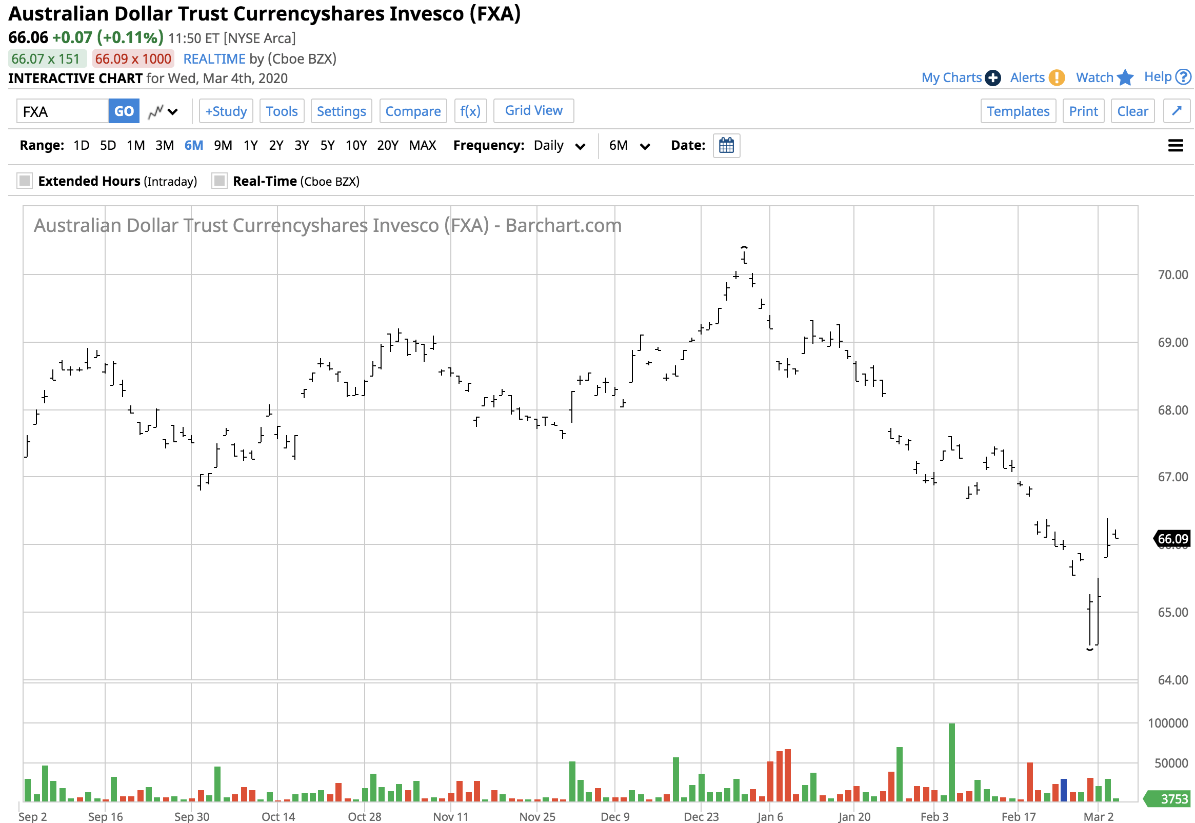Select the 2Y range
The height and width of the screenshot is (823, 1195).
point(276,145)
